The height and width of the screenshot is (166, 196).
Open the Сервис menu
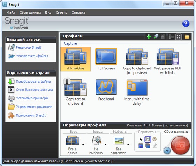pyautogui.click(x=62, y=12)
